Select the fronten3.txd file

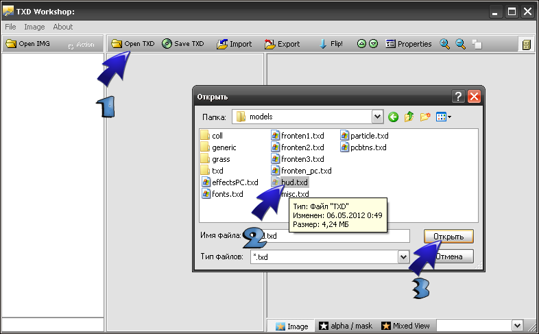tap(298, 159)
